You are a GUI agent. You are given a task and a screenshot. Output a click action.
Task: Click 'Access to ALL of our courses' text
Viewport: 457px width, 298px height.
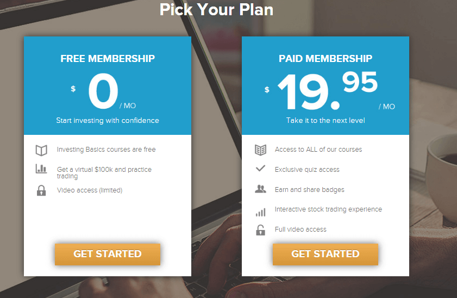coord(318,150)
